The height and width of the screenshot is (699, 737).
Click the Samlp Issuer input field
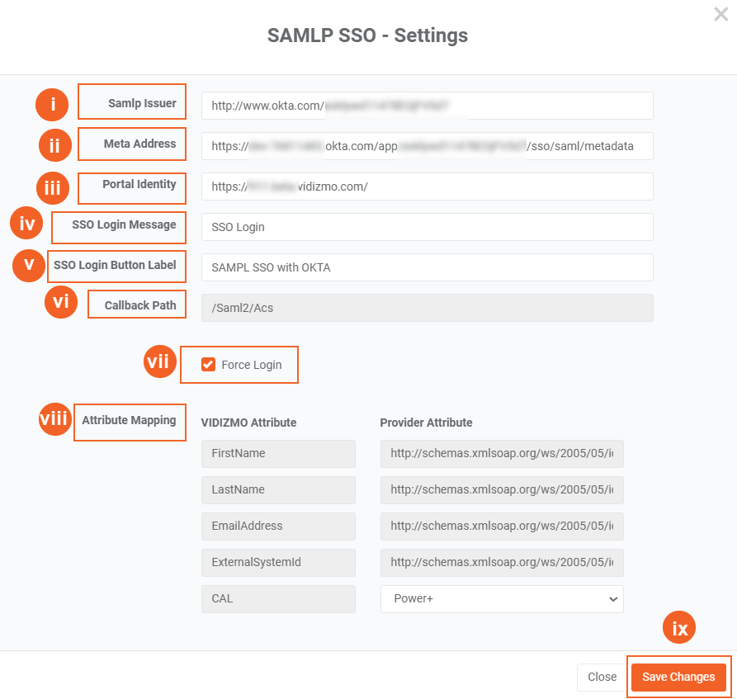click(427, 106)
